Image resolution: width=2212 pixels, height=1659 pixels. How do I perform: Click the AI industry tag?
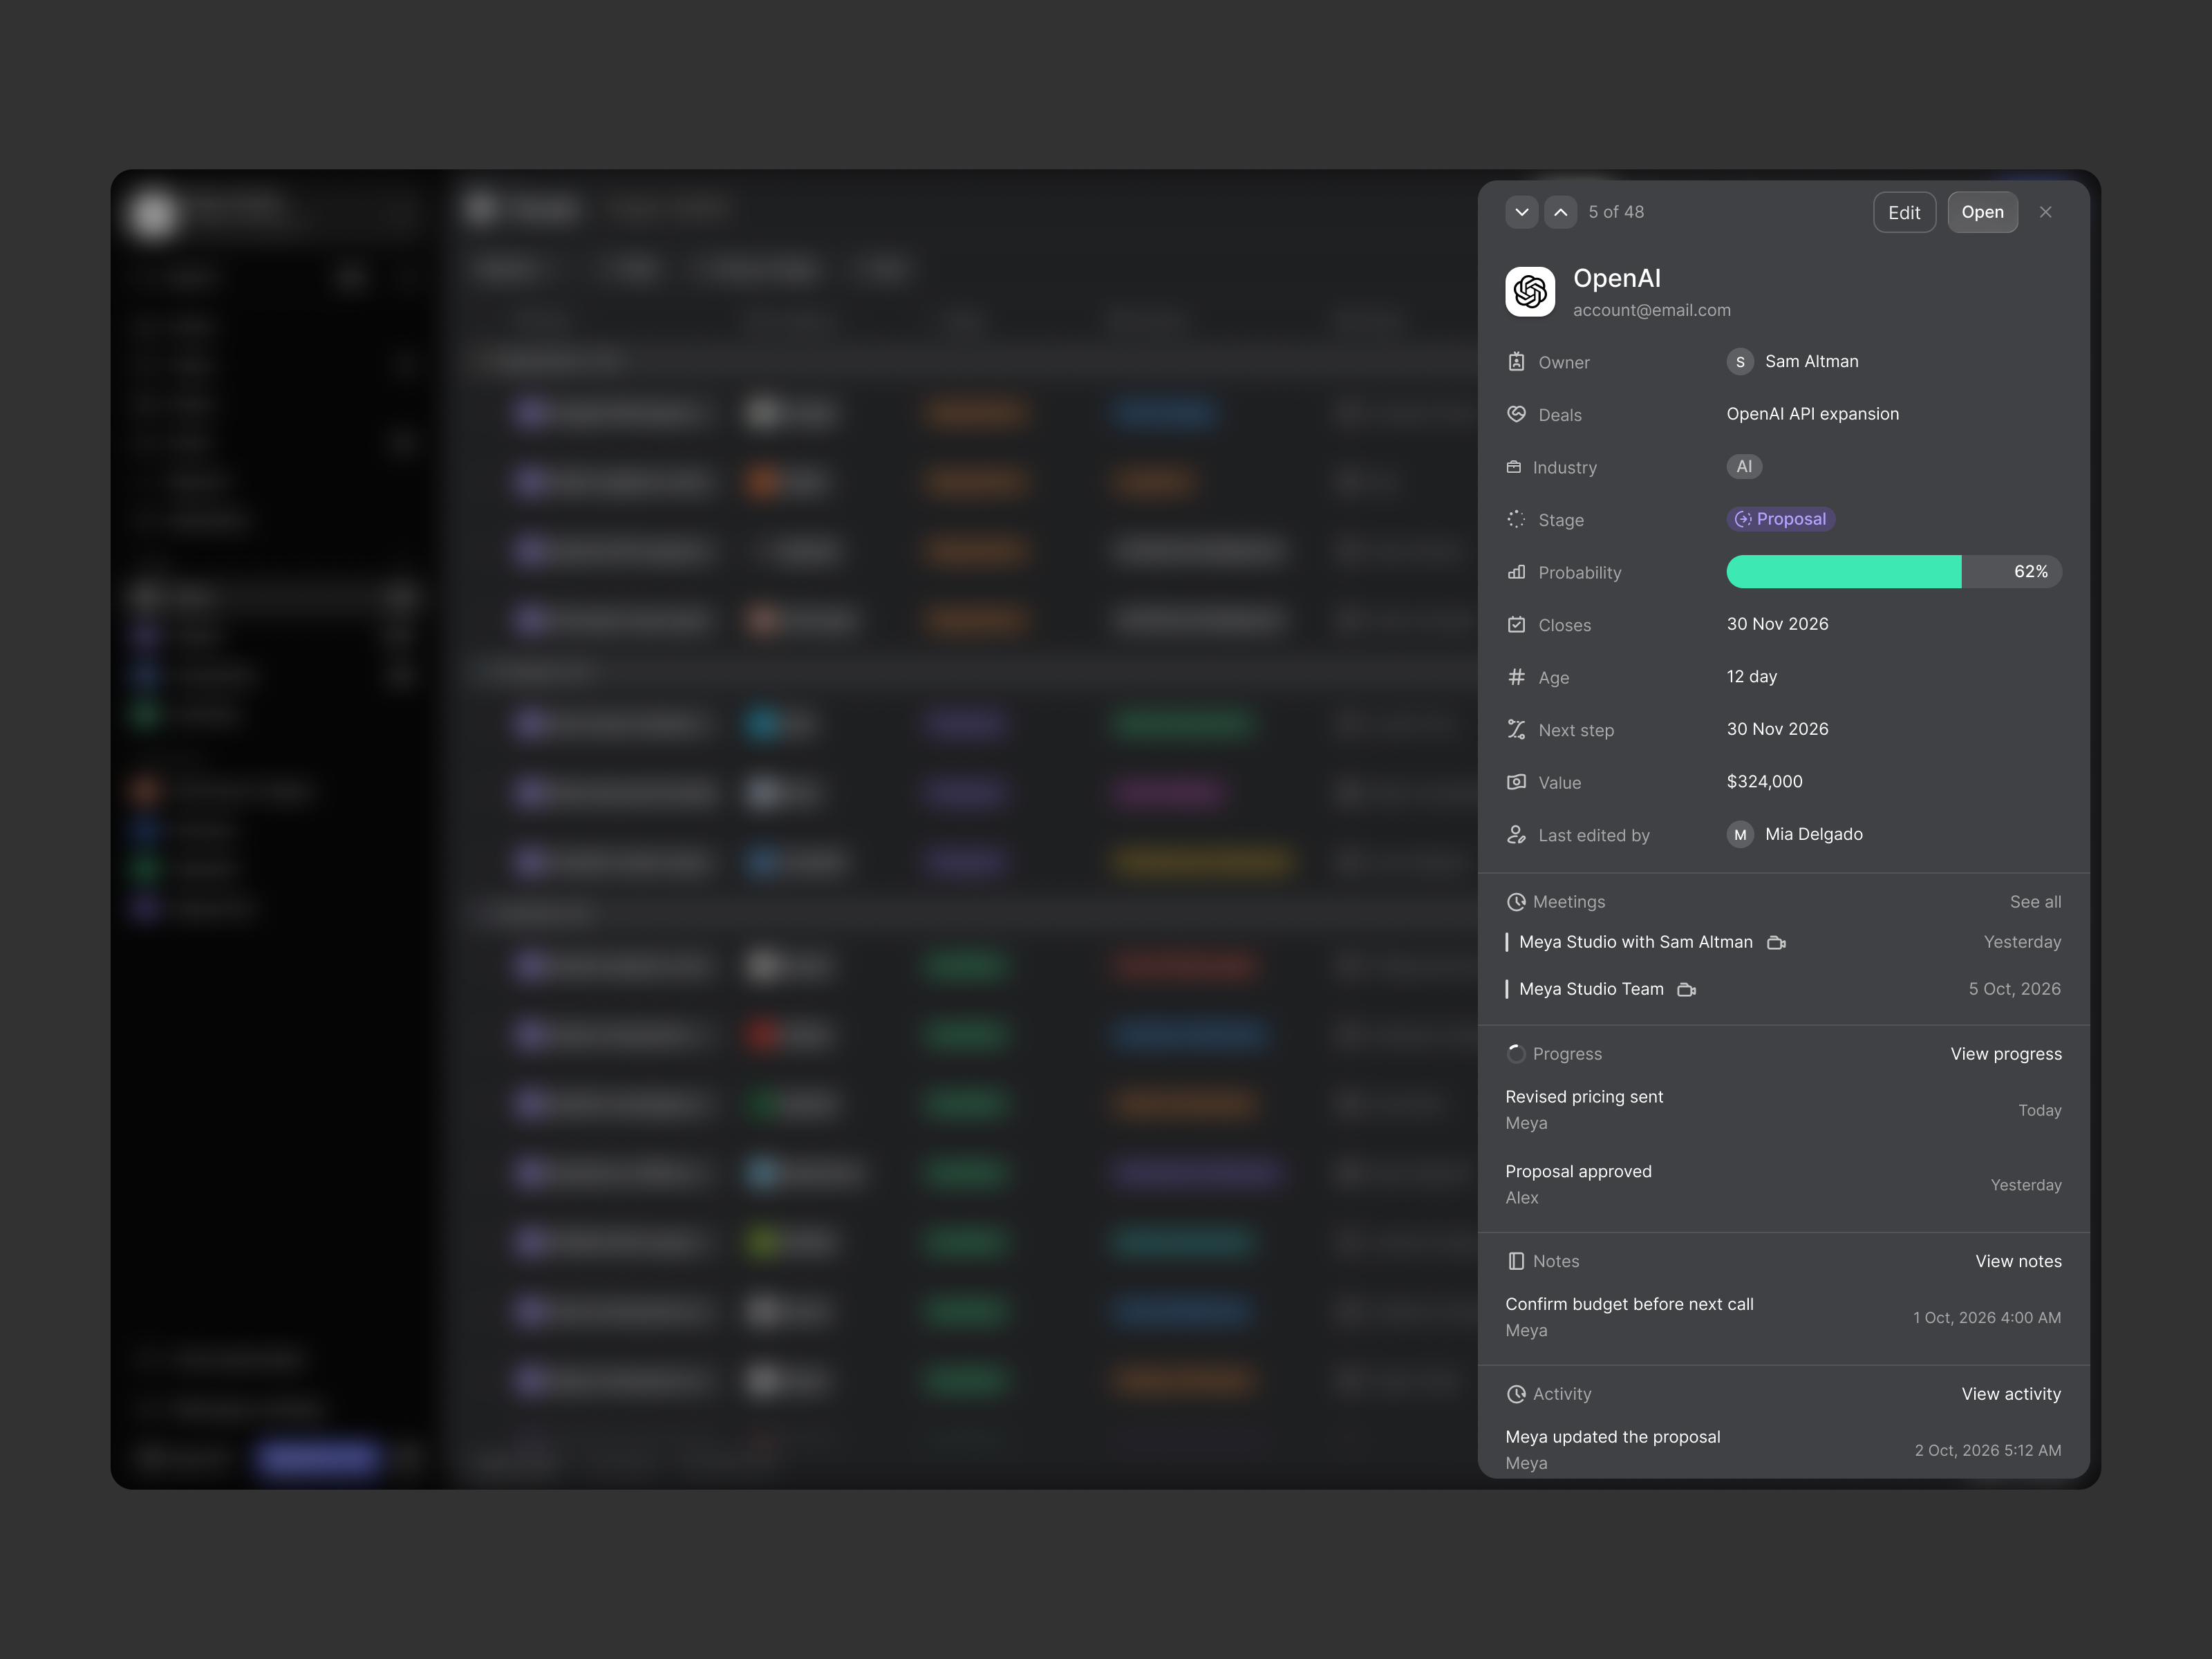pyautogui.click(x=1744, y=466)
